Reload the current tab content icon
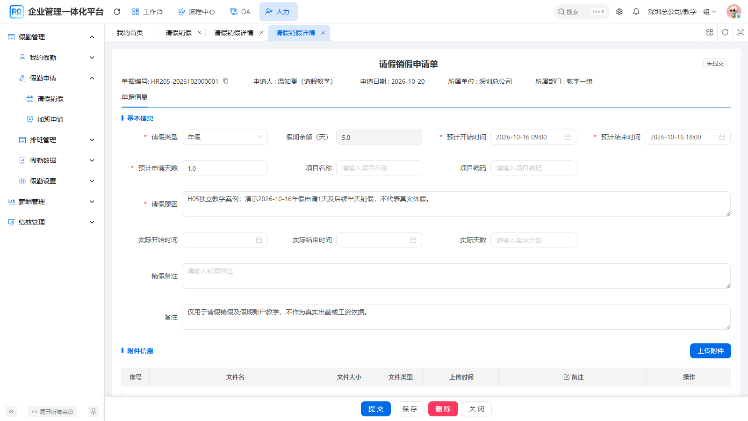Screen dimensions: 748x421 click(x=725, y=32)
